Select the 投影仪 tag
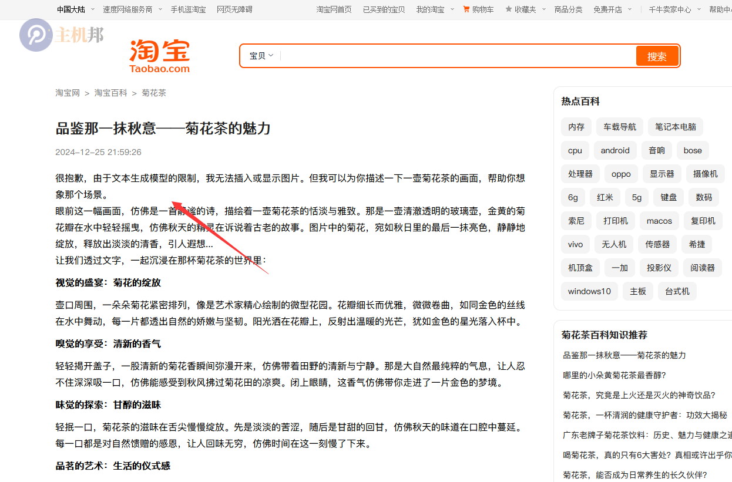The height and width of the screenshot is (482, 732). pyautogui.click(x=659, y=268)
